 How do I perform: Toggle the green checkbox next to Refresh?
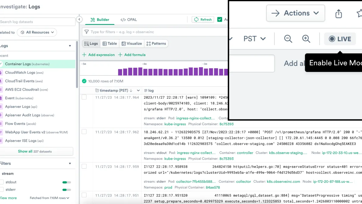tap(220, 20)
